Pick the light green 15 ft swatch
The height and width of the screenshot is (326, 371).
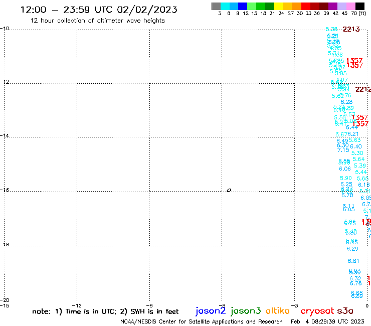click(x=252, y=7)
